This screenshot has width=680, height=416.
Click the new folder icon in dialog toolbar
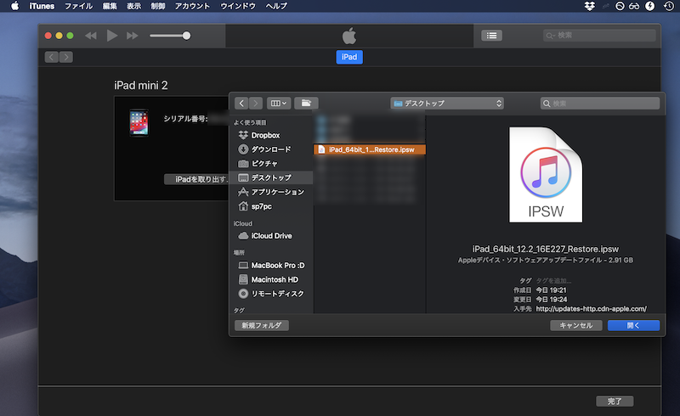click(306, 103)
